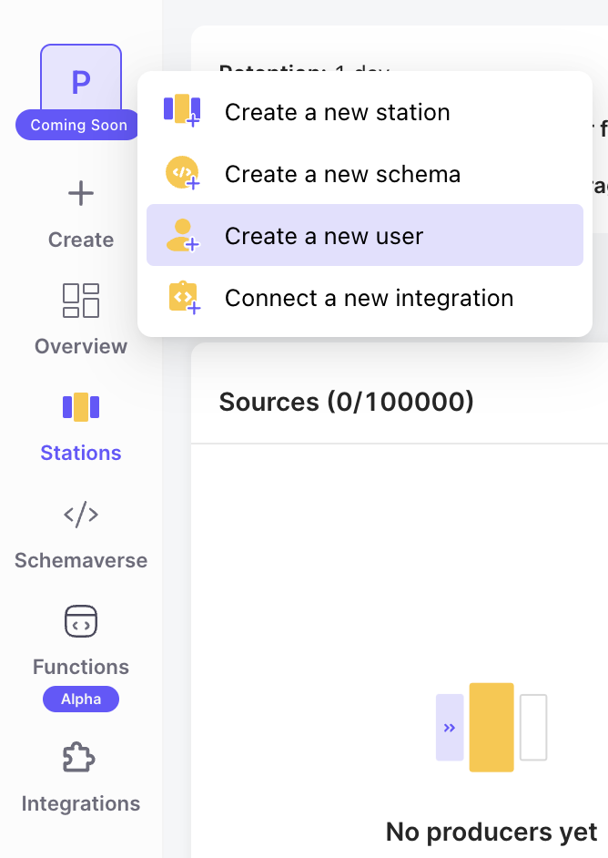Click the Stations sidebar label
Viewport: 608px width, 858px height.
(x=81, y=453)
